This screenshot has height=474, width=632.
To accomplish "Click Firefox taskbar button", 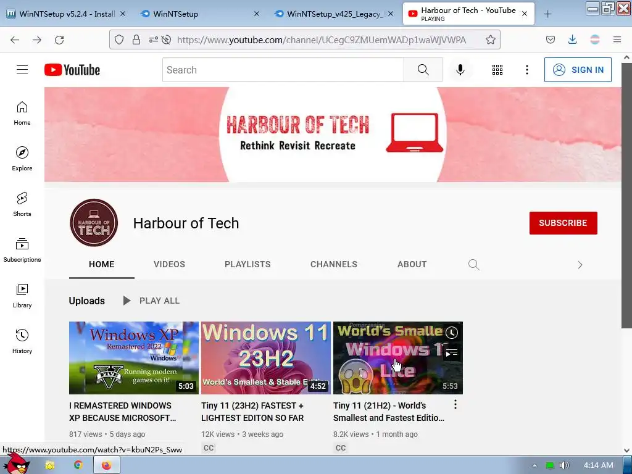I will (x=106, y=465).
